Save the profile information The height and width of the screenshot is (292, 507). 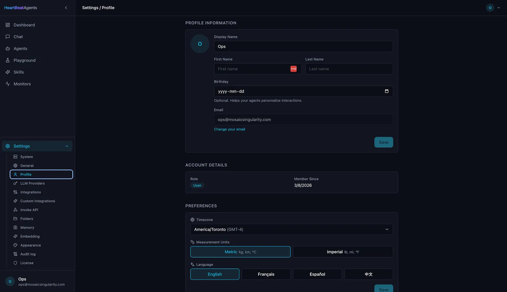[x=384, y=142]
